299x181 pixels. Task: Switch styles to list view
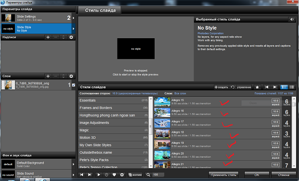(284, 87)
